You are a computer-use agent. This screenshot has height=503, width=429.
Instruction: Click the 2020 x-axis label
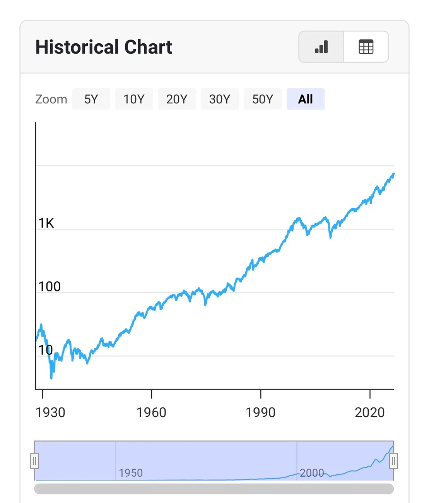coord(370,412)
